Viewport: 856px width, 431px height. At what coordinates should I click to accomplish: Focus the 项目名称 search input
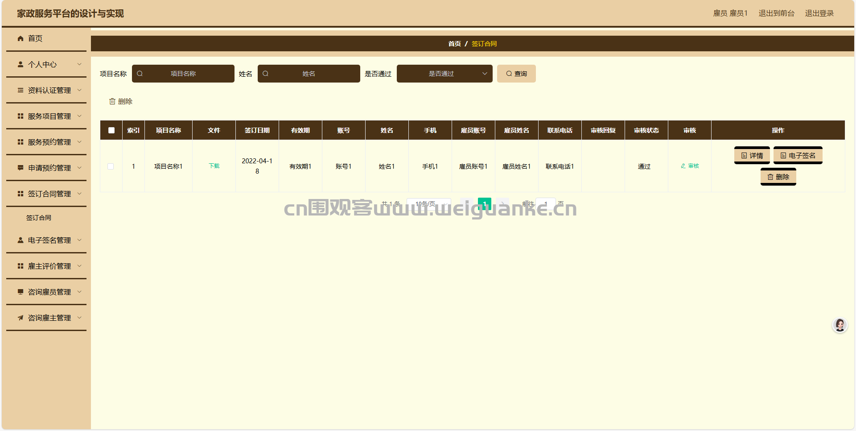pos(183,74)
